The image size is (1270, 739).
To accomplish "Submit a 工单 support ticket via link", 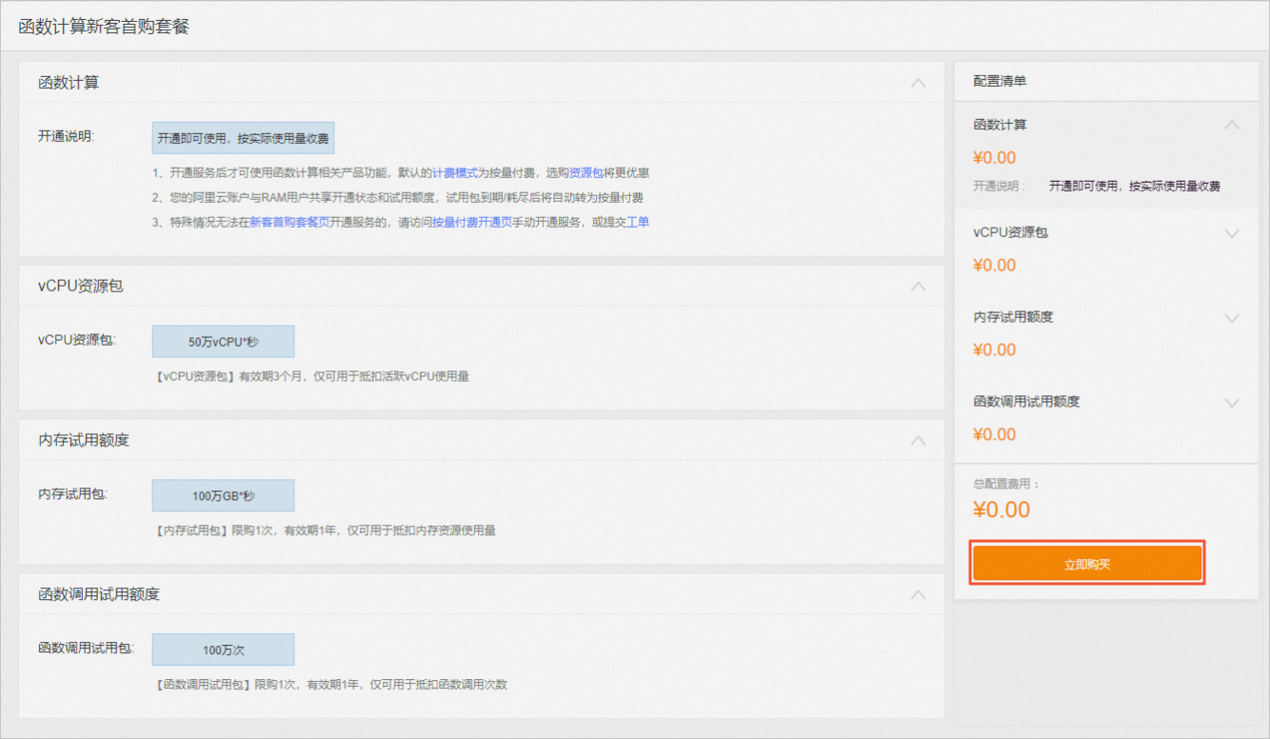I will click(x=643, y=221).
